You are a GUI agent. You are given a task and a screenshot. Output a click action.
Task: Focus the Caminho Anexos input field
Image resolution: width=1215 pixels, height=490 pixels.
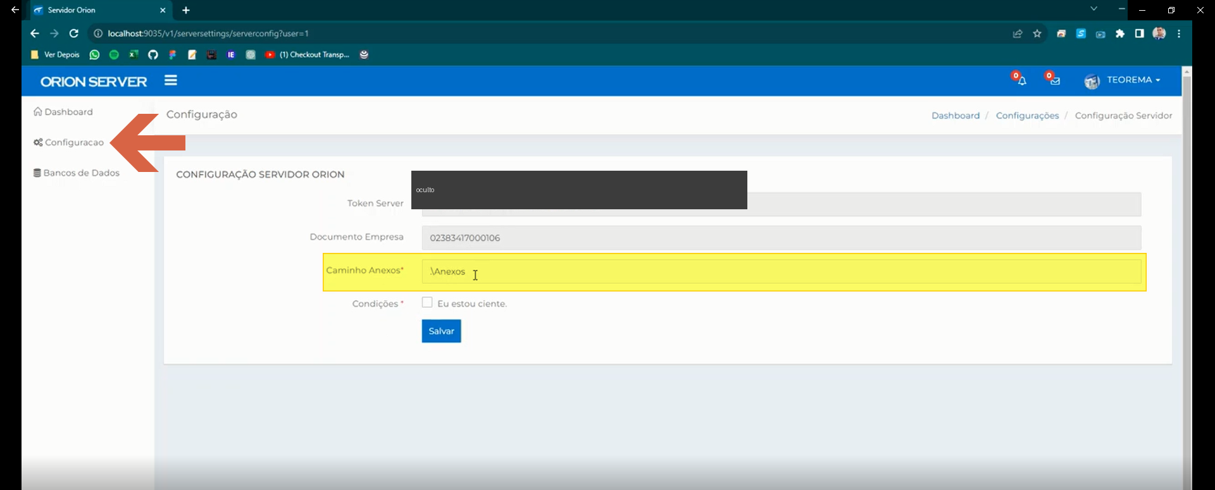point(782,271)
